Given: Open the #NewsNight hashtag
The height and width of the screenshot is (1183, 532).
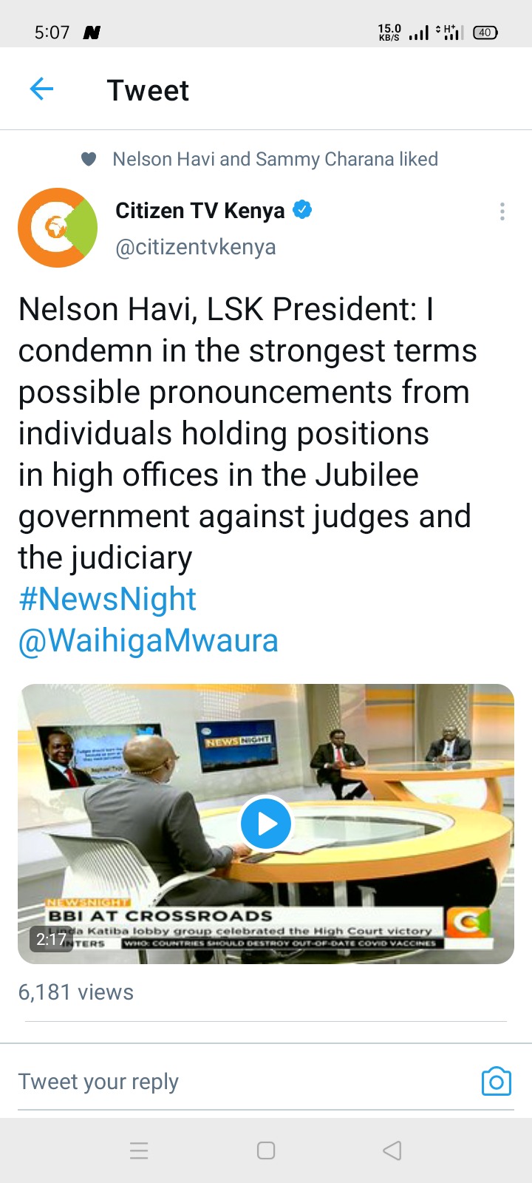Looking at the screenshot, I should coord(108,599).
